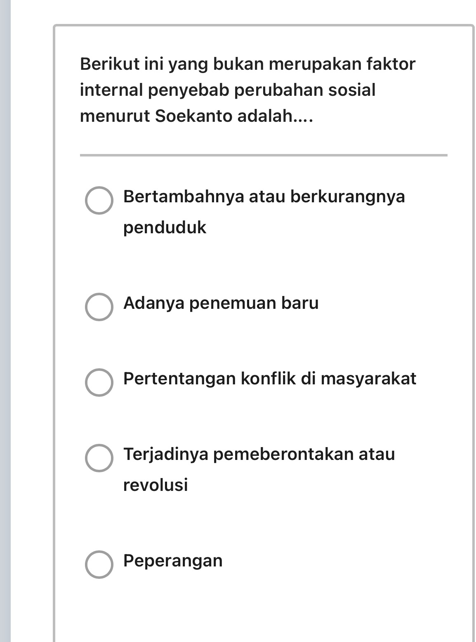Screen dimensions: 476x642
Task: Click the word "penduduk" in the first option
Action: (165, 226)
